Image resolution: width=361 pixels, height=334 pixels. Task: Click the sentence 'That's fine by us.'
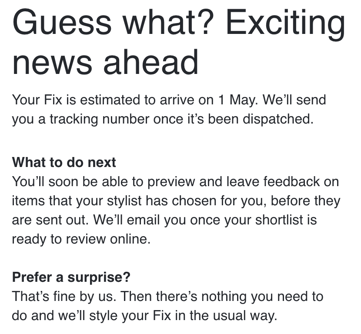click(64, 296)
